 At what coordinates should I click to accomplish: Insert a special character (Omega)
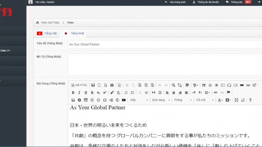pos(105,100)
